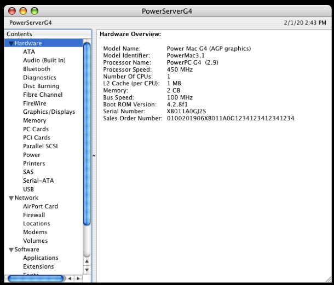Select Applications under Software
Viewport: 334px width, 285px height.
pyautogui.click(x=41, y=258)
